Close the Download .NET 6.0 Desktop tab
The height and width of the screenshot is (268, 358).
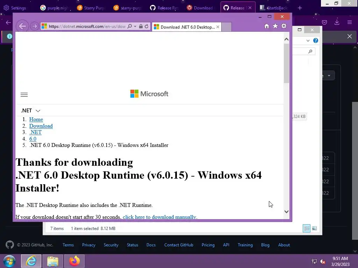tap(218, 27)
